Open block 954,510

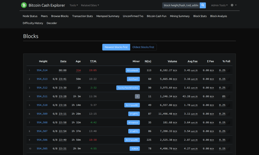point(42,105)
